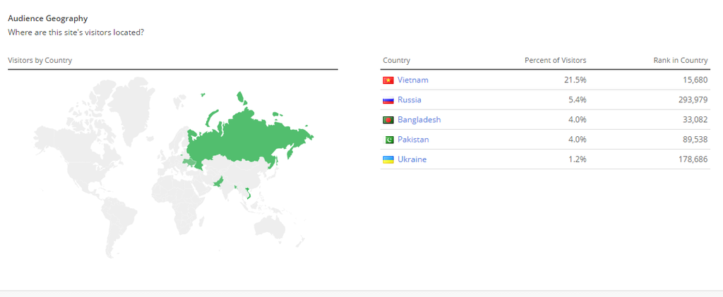Screen dimensions: 723x297
Task: Click the Visitors by Country label
Action: tap(40, 60)
